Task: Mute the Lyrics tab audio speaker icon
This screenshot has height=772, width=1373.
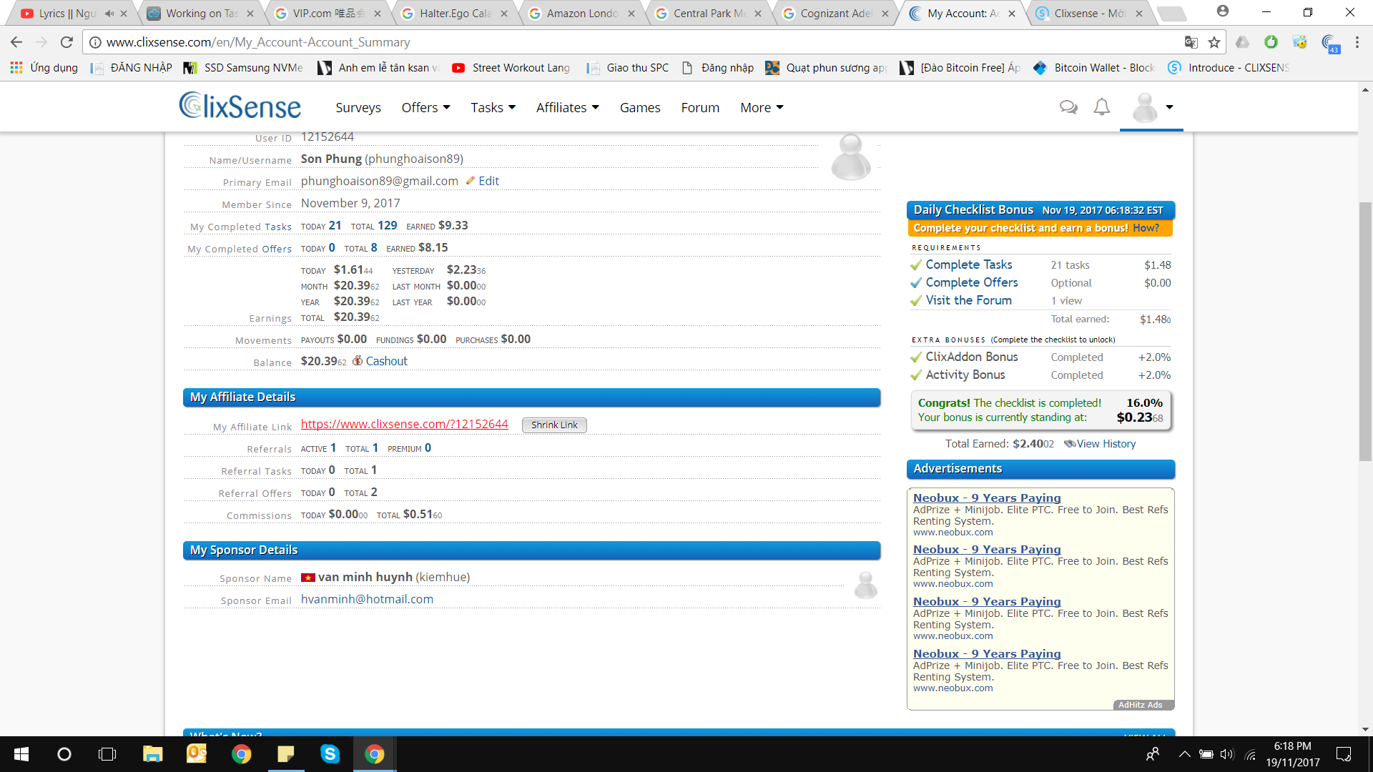Action: (x=109, y=14)
